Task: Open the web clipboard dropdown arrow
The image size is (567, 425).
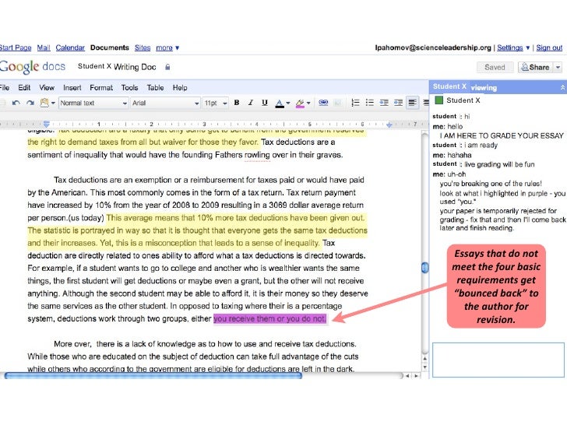Action: tap(53, 104)
